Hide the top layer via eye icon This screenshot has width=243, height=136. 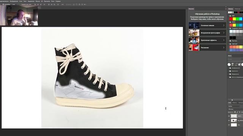[x=229, y=116]
